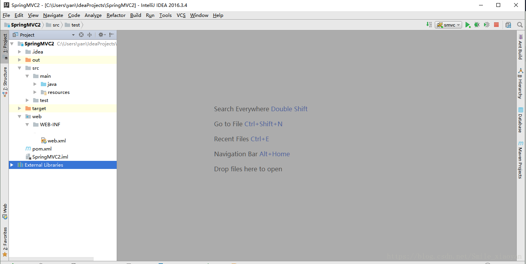The height and width of the screenshot is (264, 526).
Task: Open Project panel gear settings
Action: point(101,35)
